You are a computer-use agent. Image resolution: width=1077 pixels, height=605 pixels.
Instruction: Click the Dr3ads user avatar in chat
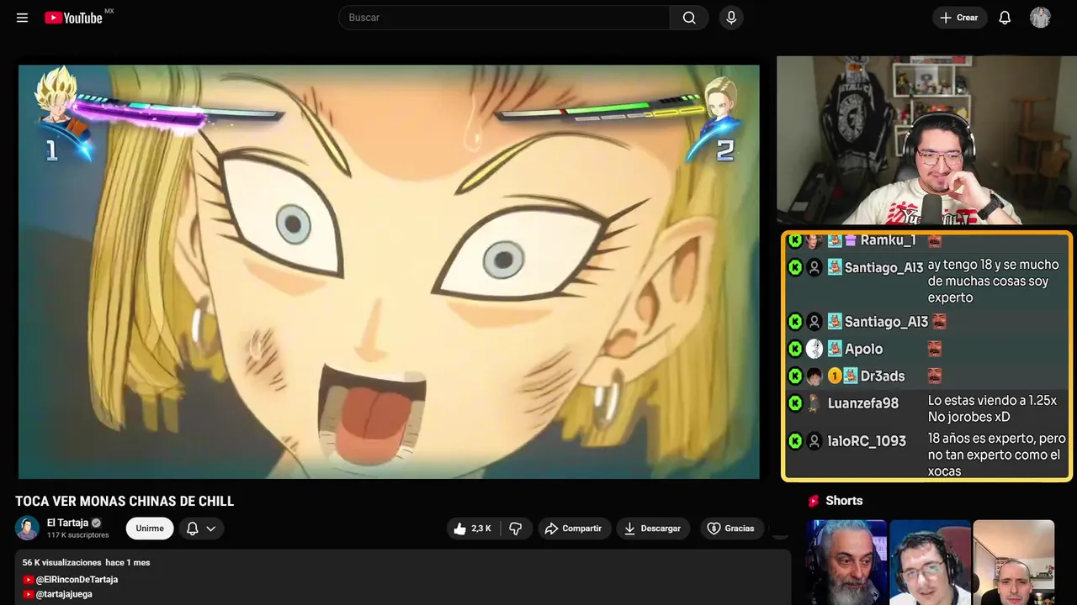click(814, 376)
